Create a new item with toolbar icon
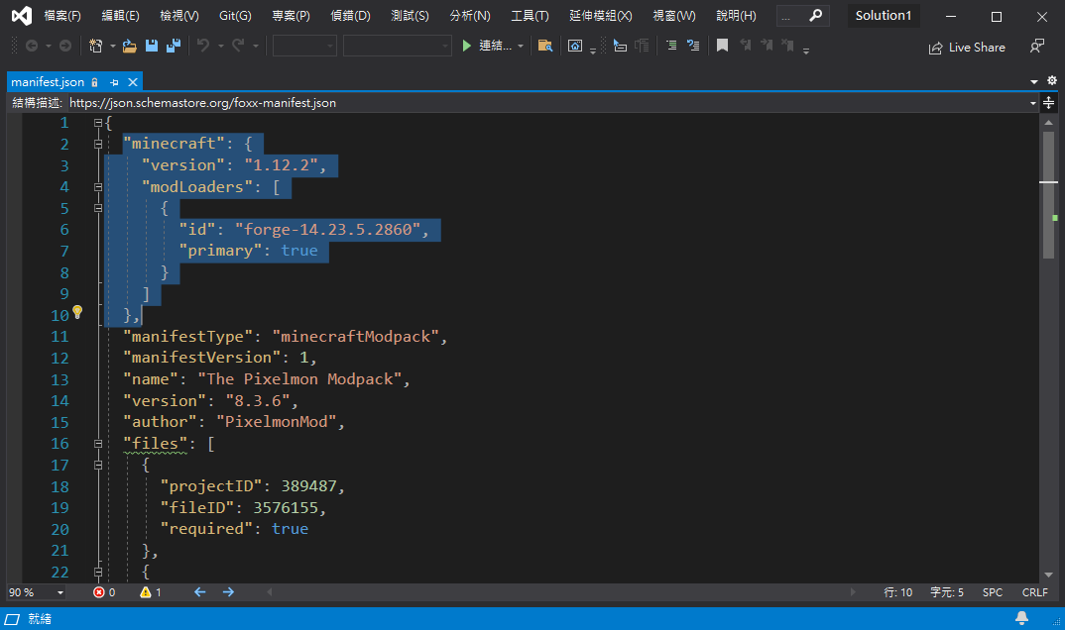Image resolution: width=1065 pixels, height=630 pixels. (96, 47)
